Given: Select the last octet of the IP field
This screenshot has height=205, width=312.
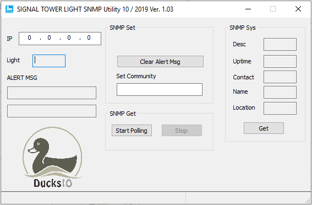Looking at the screenshot, I should (89, 37).
